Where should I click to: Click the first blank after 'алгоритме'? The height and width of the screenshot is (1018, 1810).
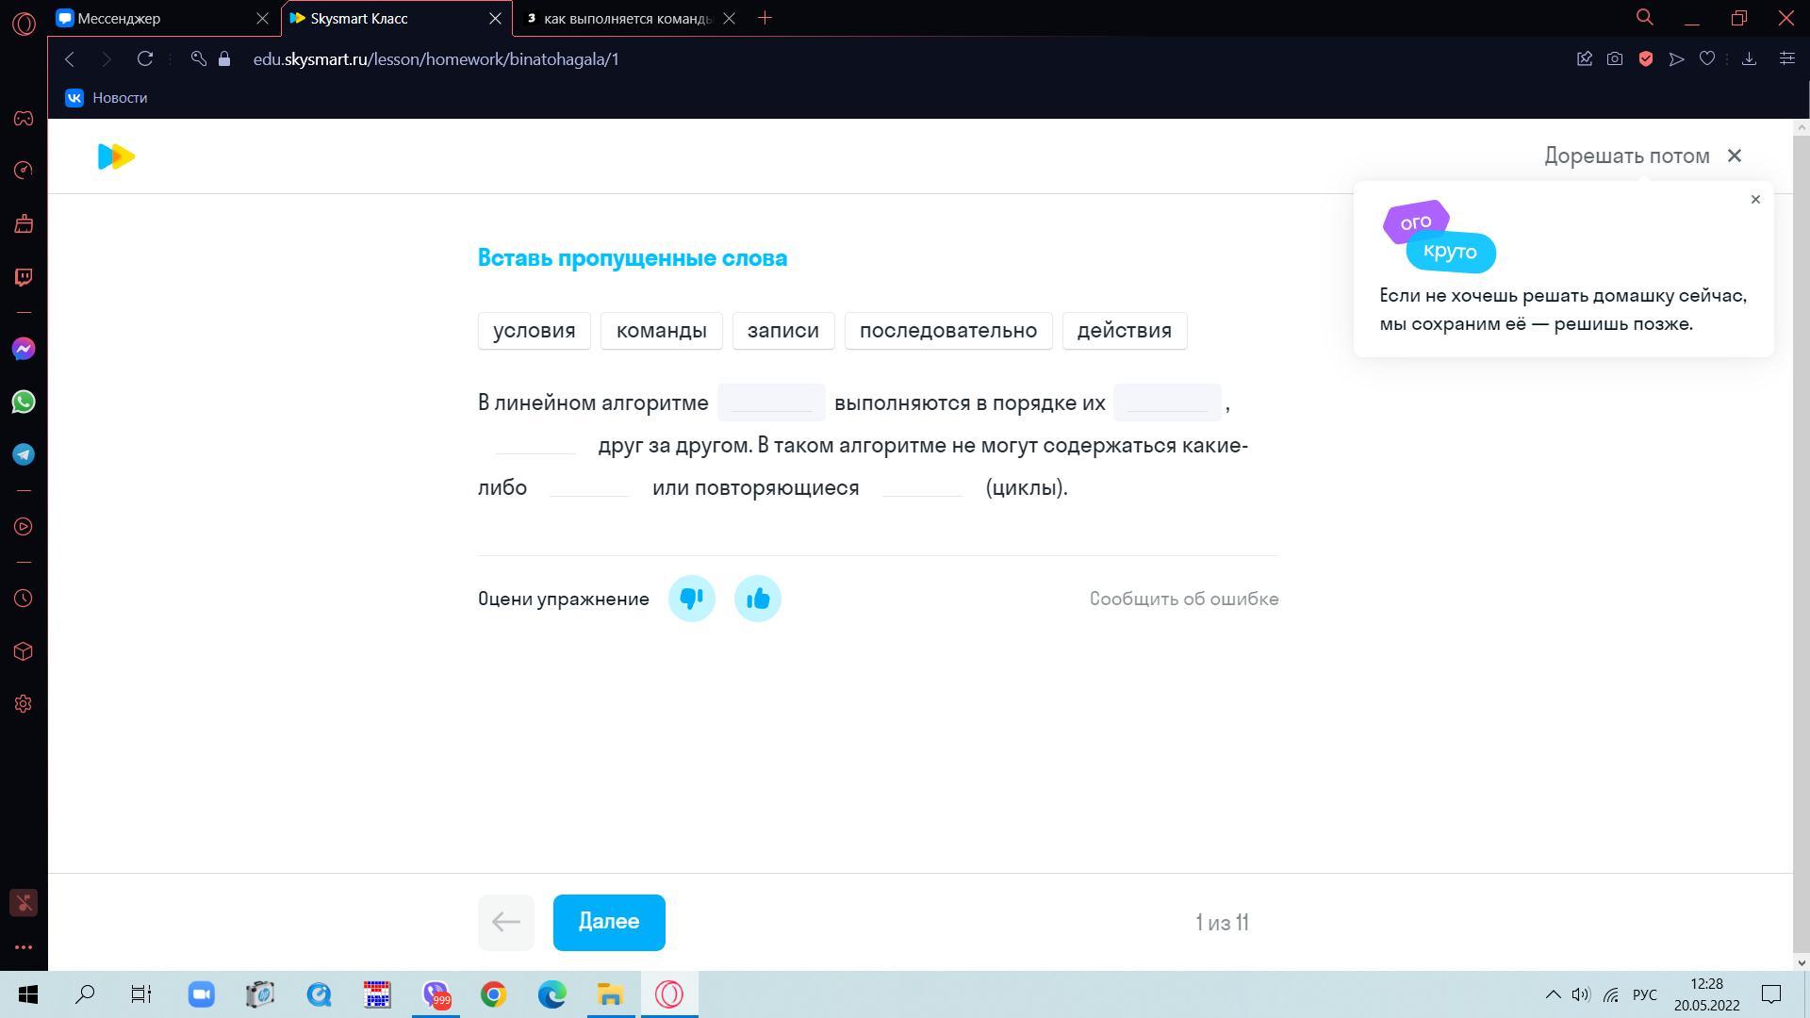(x=770, y=402)
